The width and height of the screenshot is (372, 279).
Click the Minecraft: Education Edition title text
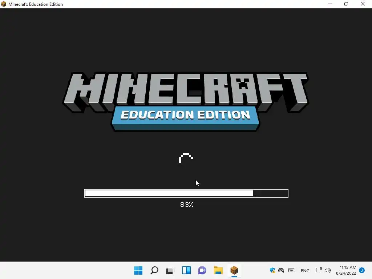pos(36,4)
